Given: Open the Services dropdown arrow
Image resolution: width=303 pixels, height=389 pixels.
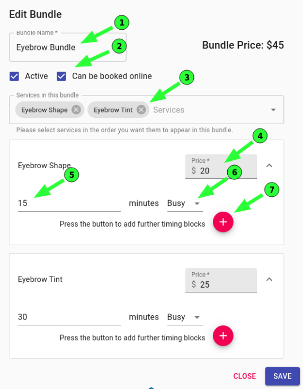Looking at the screenshot, I should pyautogui.click(x=273, y=110).
